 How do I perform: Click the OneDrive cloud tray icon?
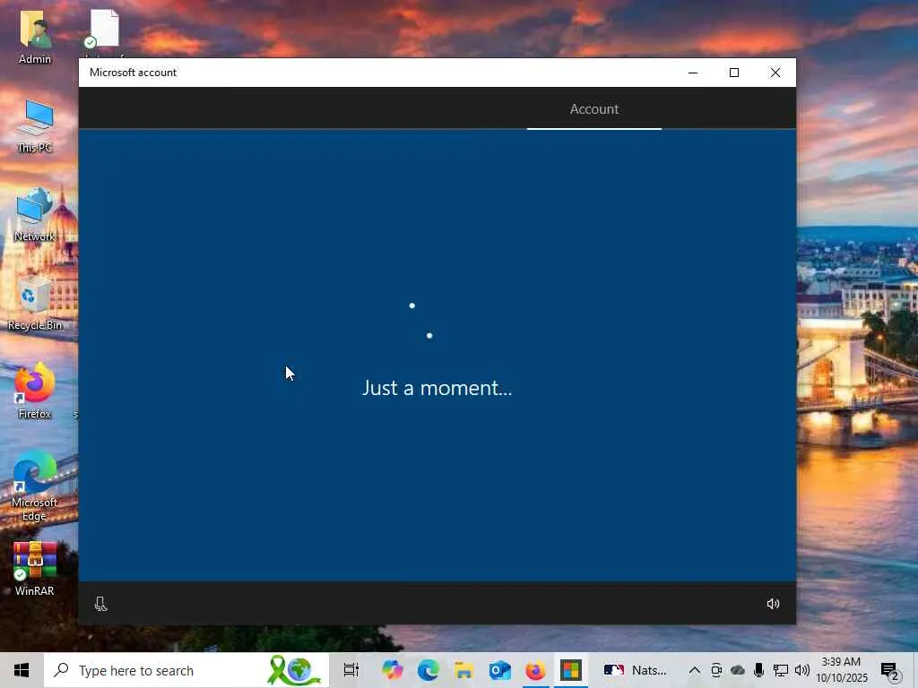(x=737, y=670)
